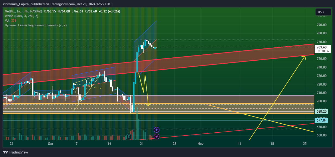The width and height of the screenshot is (335, 157).
Task: Click the 710.00 price axis label
Action: tap(321, 93)
